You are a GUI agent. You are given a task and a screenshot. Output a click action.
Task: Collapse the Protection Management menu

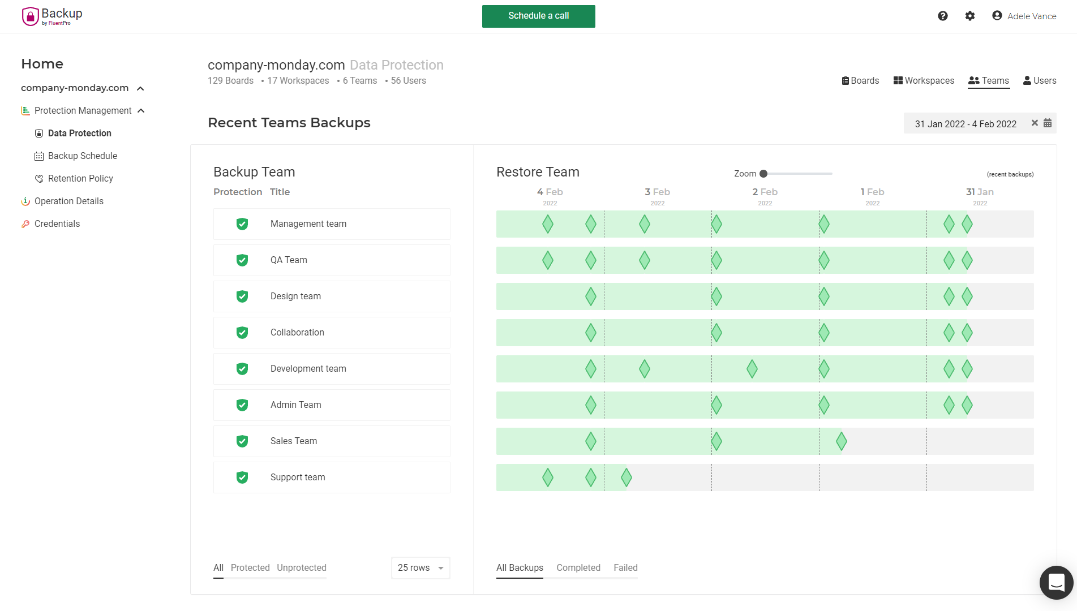point(141,111)
